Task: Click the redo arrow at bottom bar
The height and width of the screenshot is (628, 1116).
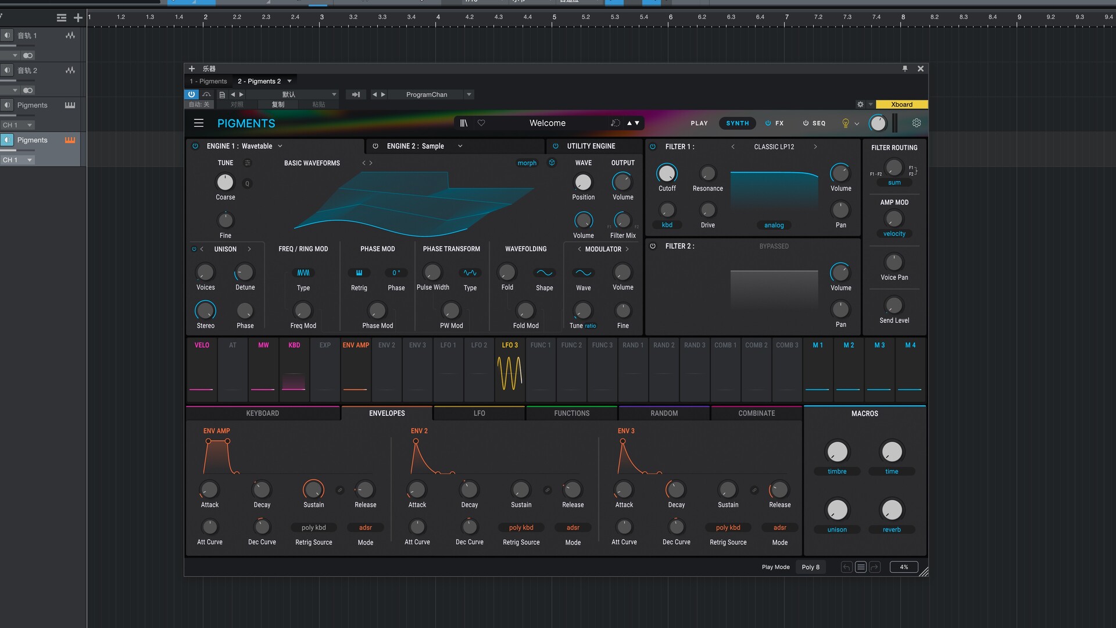Action: [x=875, y=567]
